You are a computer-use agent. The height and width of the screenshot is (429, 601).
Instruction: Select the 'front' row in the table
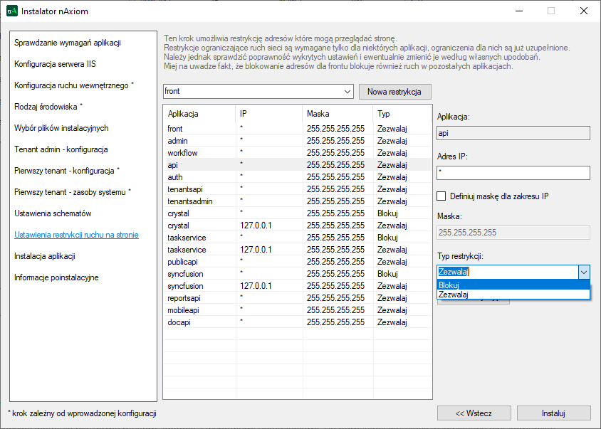click(x=298, y=129)
